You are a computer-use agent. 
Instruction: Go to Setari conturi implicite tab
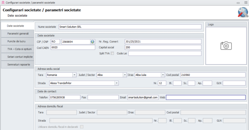(x=18, y=57)
